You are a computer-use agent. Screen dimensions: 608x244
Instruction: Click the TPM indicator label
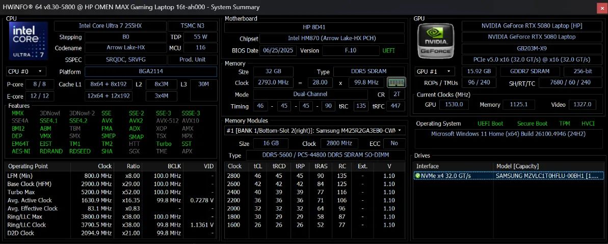pos(564,124)
